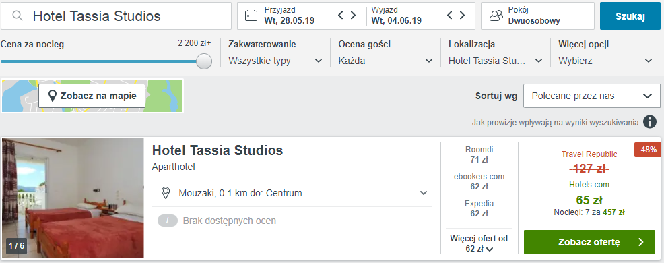Go to next departure date arrow

(462, 16)
